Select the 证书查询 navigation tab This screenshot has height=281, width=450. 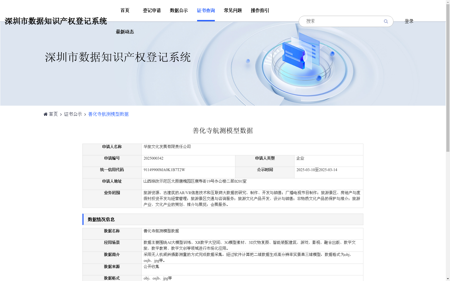pos(206,10)
